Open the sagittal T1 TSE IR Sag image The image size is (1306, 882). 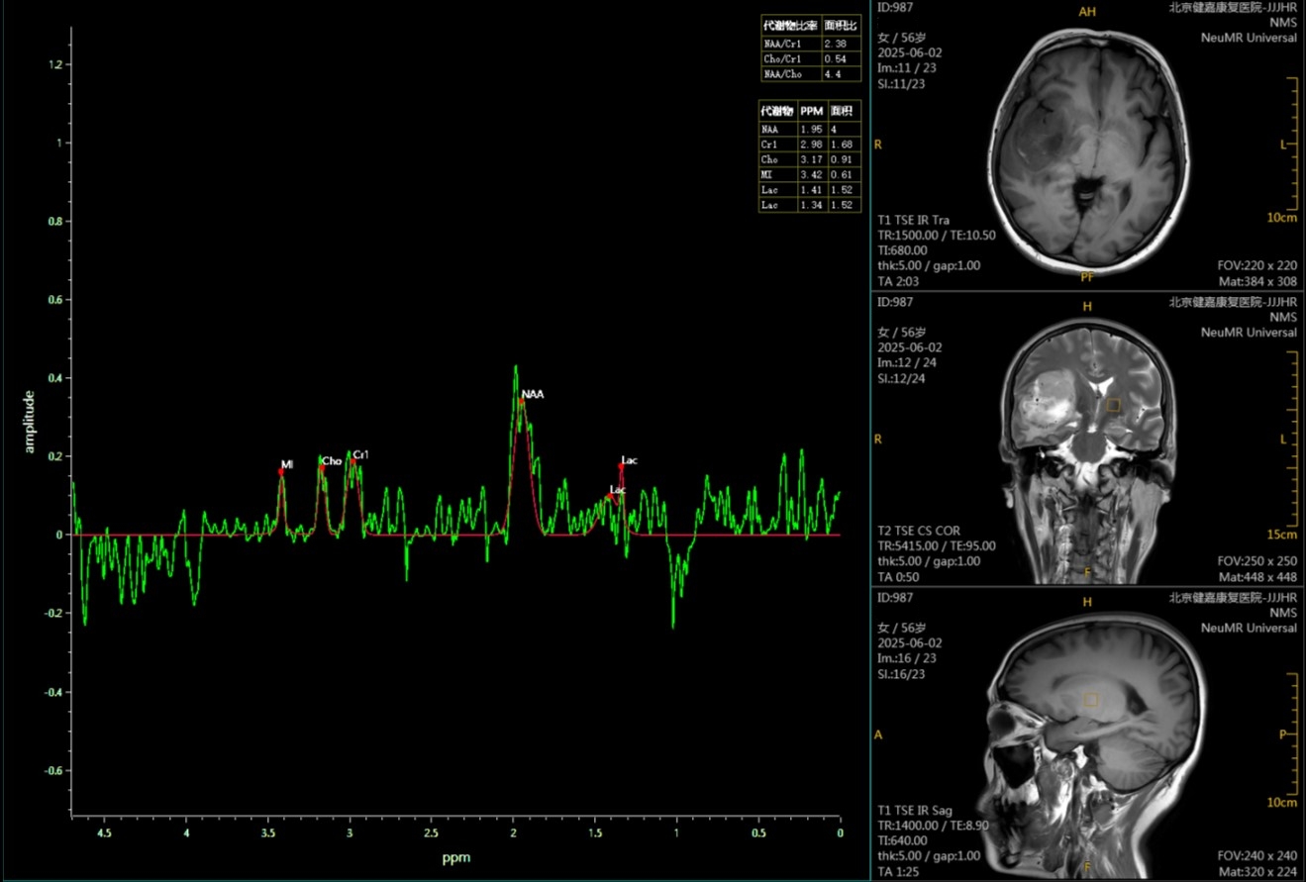coord(1086,734)
